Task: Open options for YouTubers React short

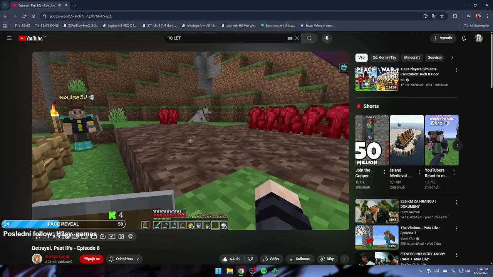Action: [x=454, y=172]
